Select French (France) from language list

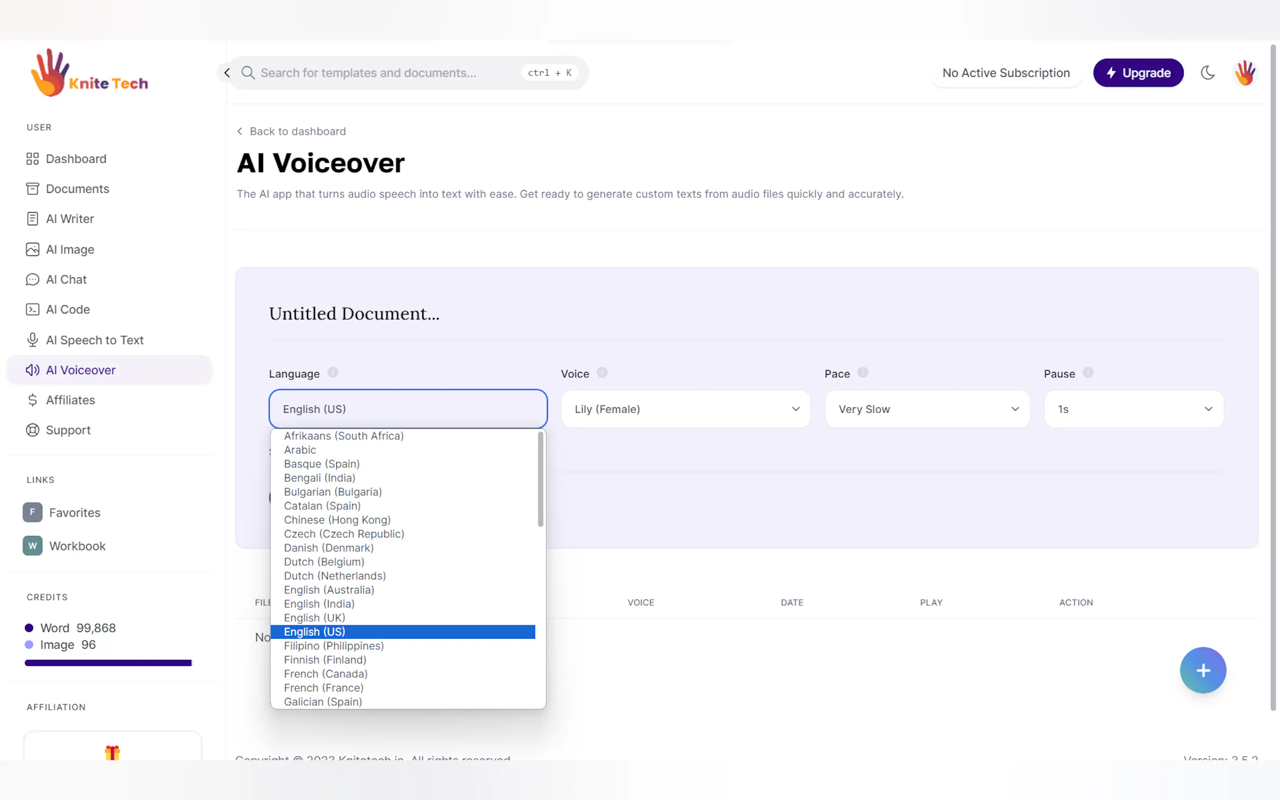tap(324, 688)
